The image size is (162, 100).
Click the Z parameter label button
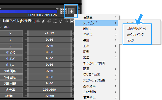11,46
